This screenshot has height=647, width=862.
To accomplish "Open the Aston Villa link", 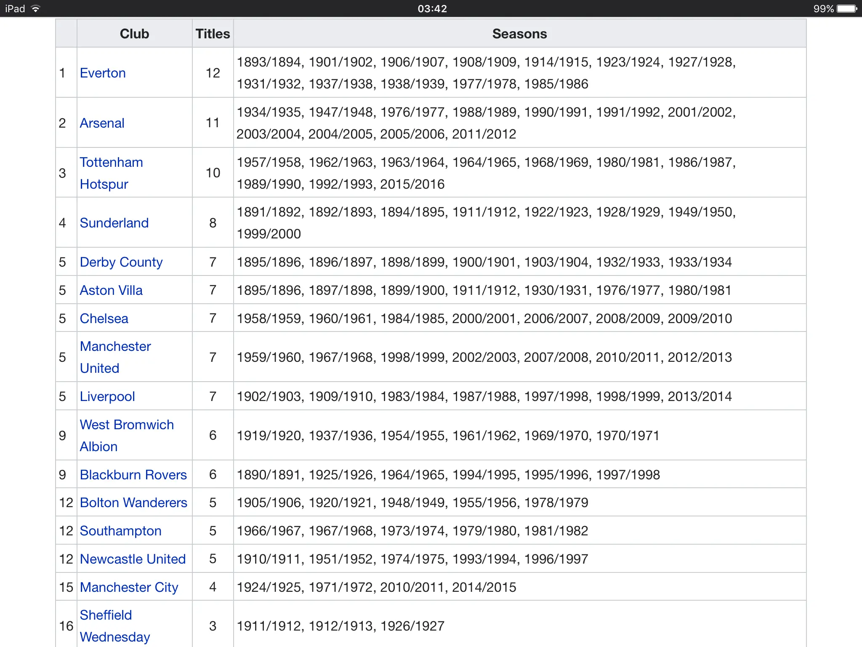I will pyautogui.click(x=111, y=290).
